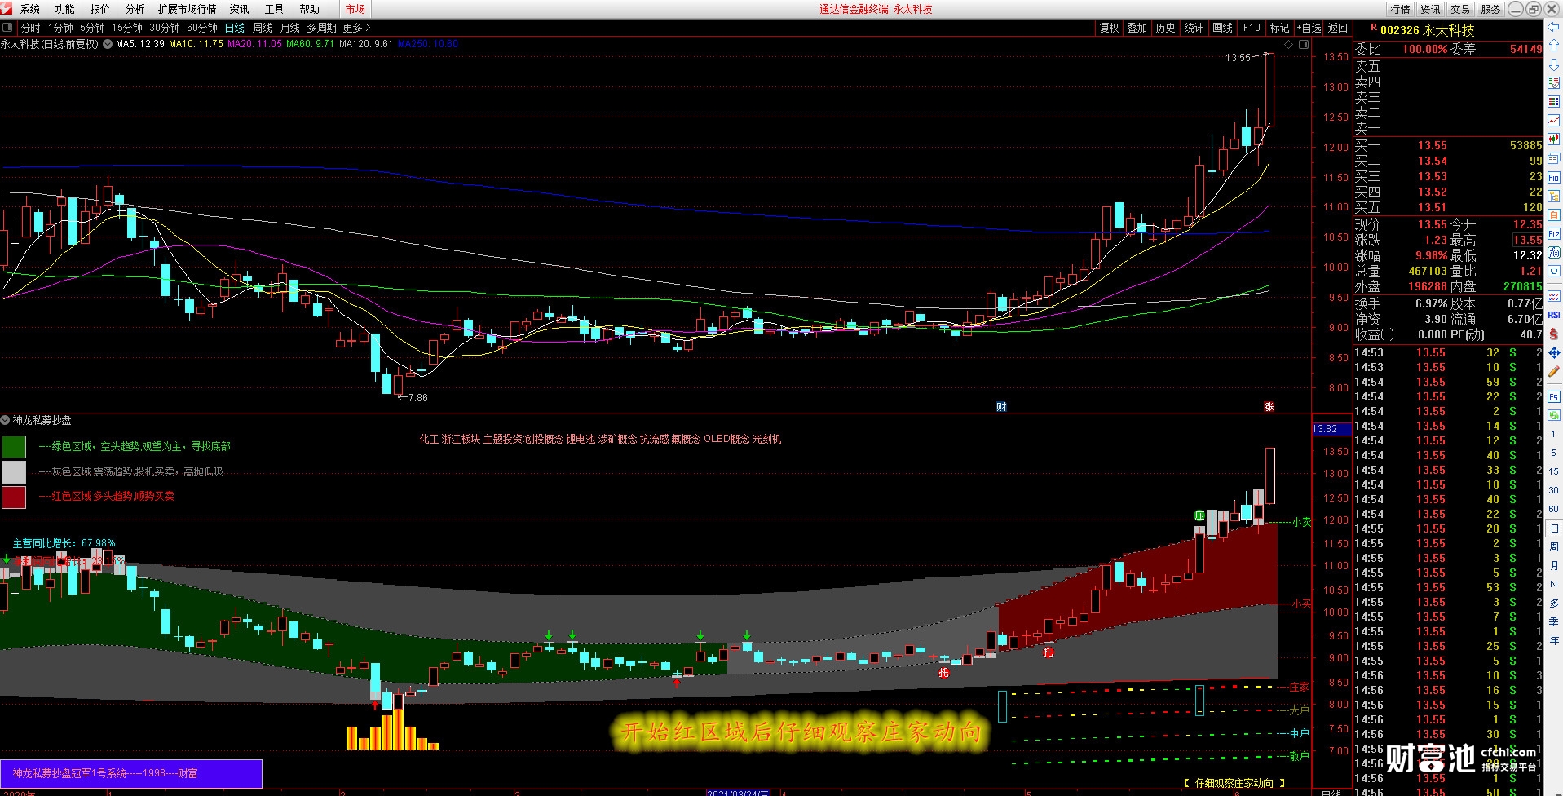The image size is (1563, 796).
Task: Click the green refresh sidebar icon
Action: pyautogui.click(x=1553, y=415)
